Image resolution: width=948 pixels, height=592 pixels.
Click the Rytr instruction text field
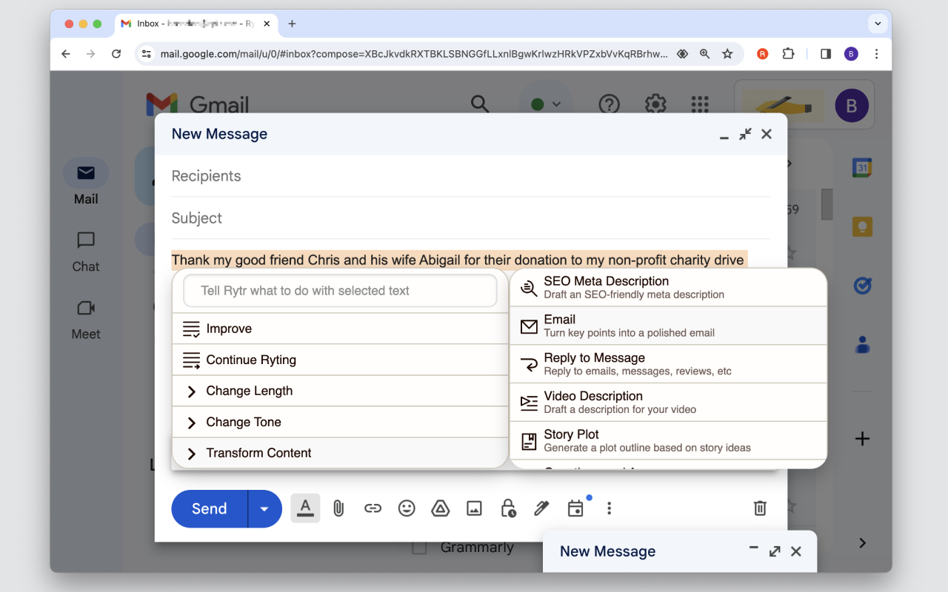(x=339, y=291)
